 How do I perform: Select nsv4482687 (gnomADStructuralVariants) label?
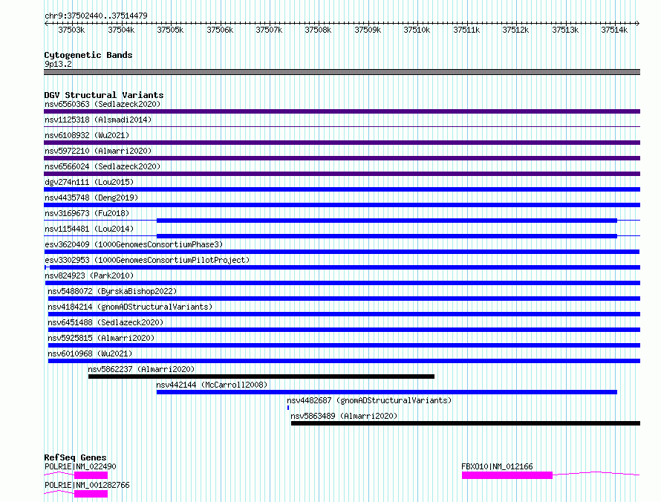click(369, 400)
